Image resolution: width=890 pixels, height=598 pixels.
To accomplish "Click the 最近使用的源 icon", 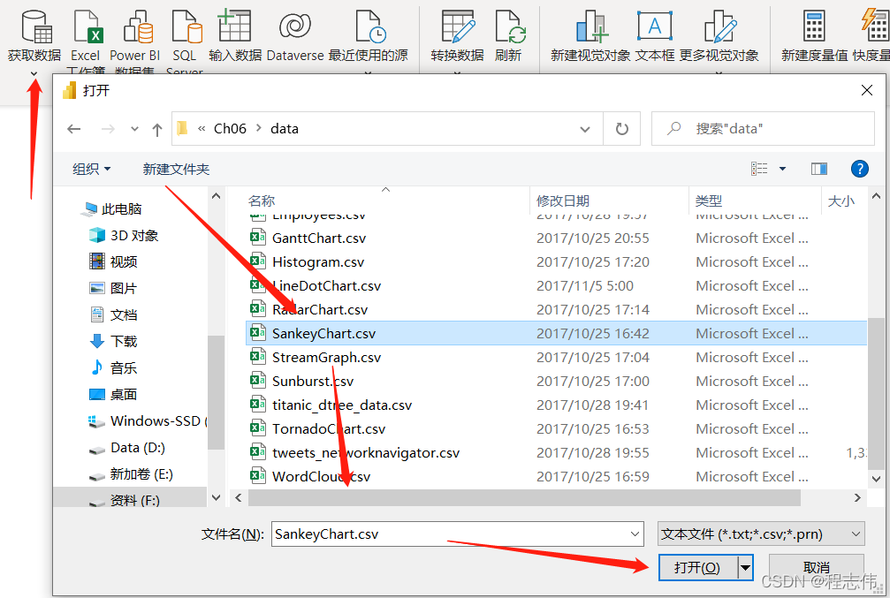I will tap(370, 26).
